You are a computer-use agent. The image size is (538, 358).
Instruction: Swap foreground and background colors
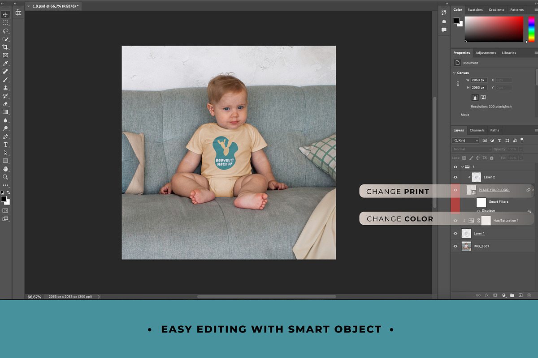[x=9, y=192]
